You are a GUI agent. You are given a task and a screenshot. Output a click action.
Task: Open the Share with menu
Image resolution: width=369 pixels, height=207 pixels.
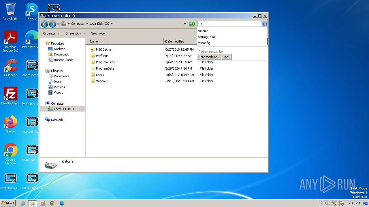75,33
